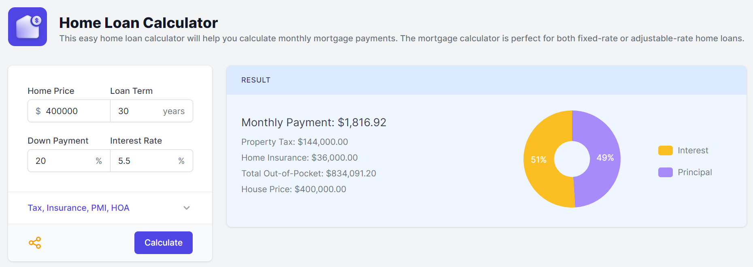Click the percent symbol in Down Payment
Viewport: 753px width, 267px height.
click(x=99, y=161)
